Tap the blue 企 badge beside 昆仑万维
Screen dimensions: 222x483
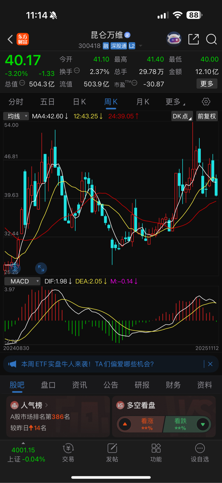point(127,35)
